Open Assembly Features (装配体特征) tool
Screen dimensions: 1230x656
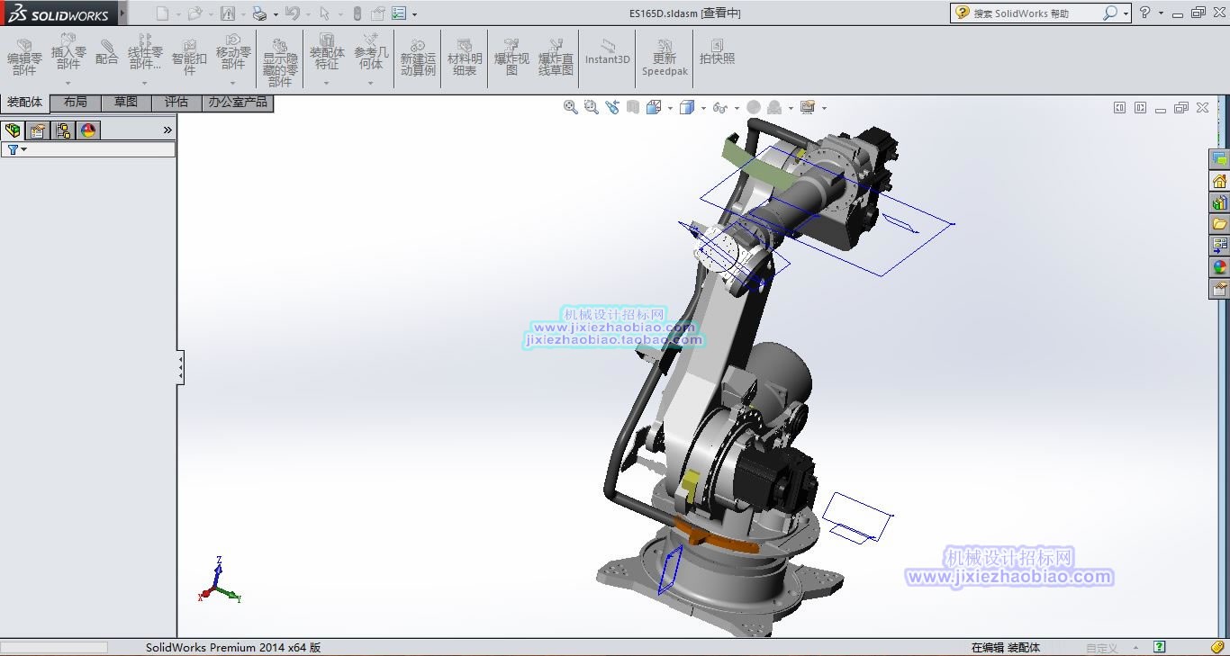(327, 51)
